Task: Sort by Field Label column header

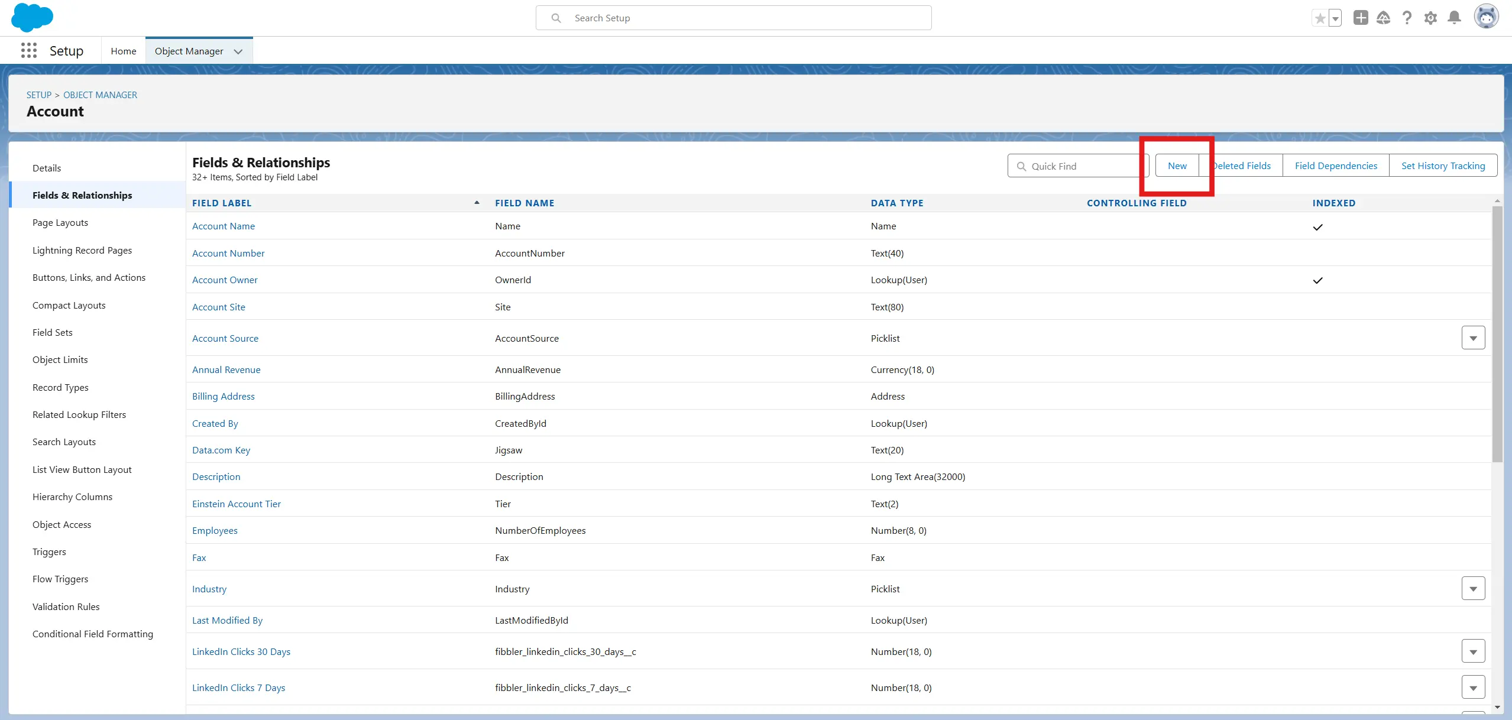Action: (x=222, y=203)
